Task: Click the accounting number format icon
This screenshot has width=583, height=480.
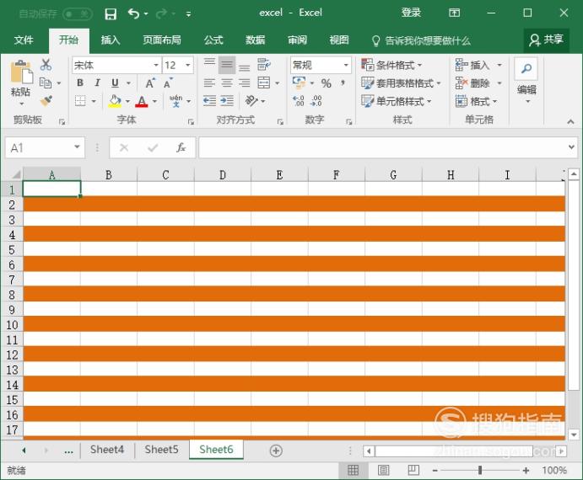Action: click(299, 83)
